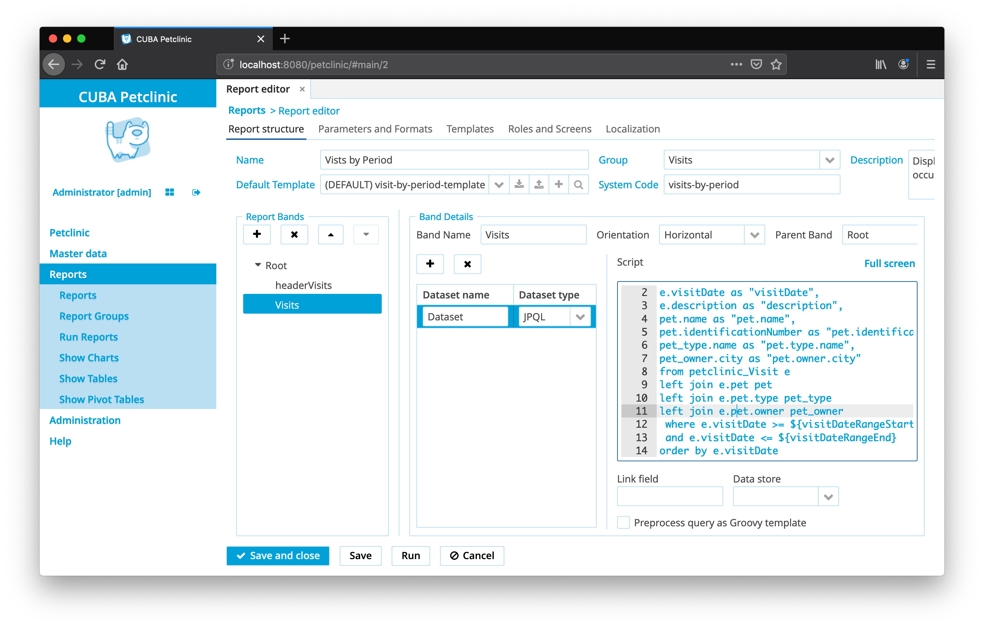
Task: Move the Visits band up
Action: click(330, 235)
